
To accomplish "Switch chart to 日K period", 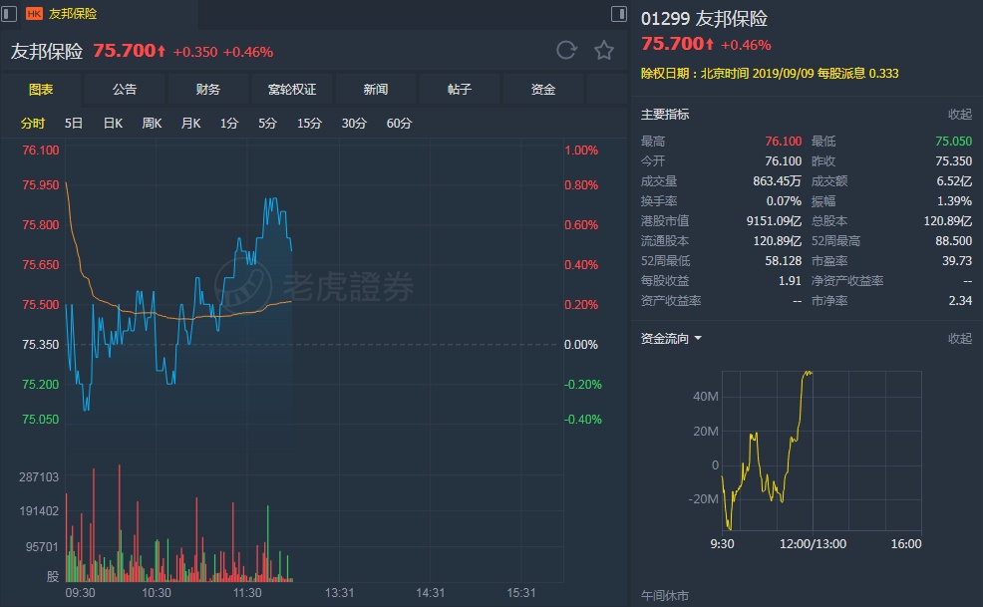I will coord(113,124).
